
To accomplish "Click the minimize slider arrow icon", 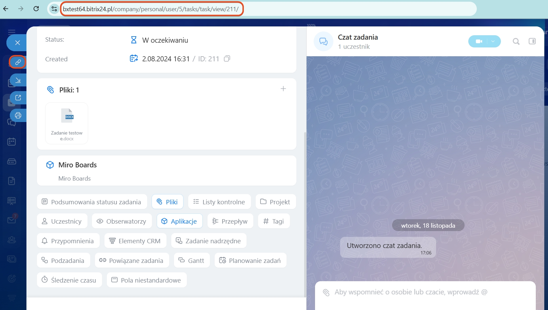I will pos(18,80).
